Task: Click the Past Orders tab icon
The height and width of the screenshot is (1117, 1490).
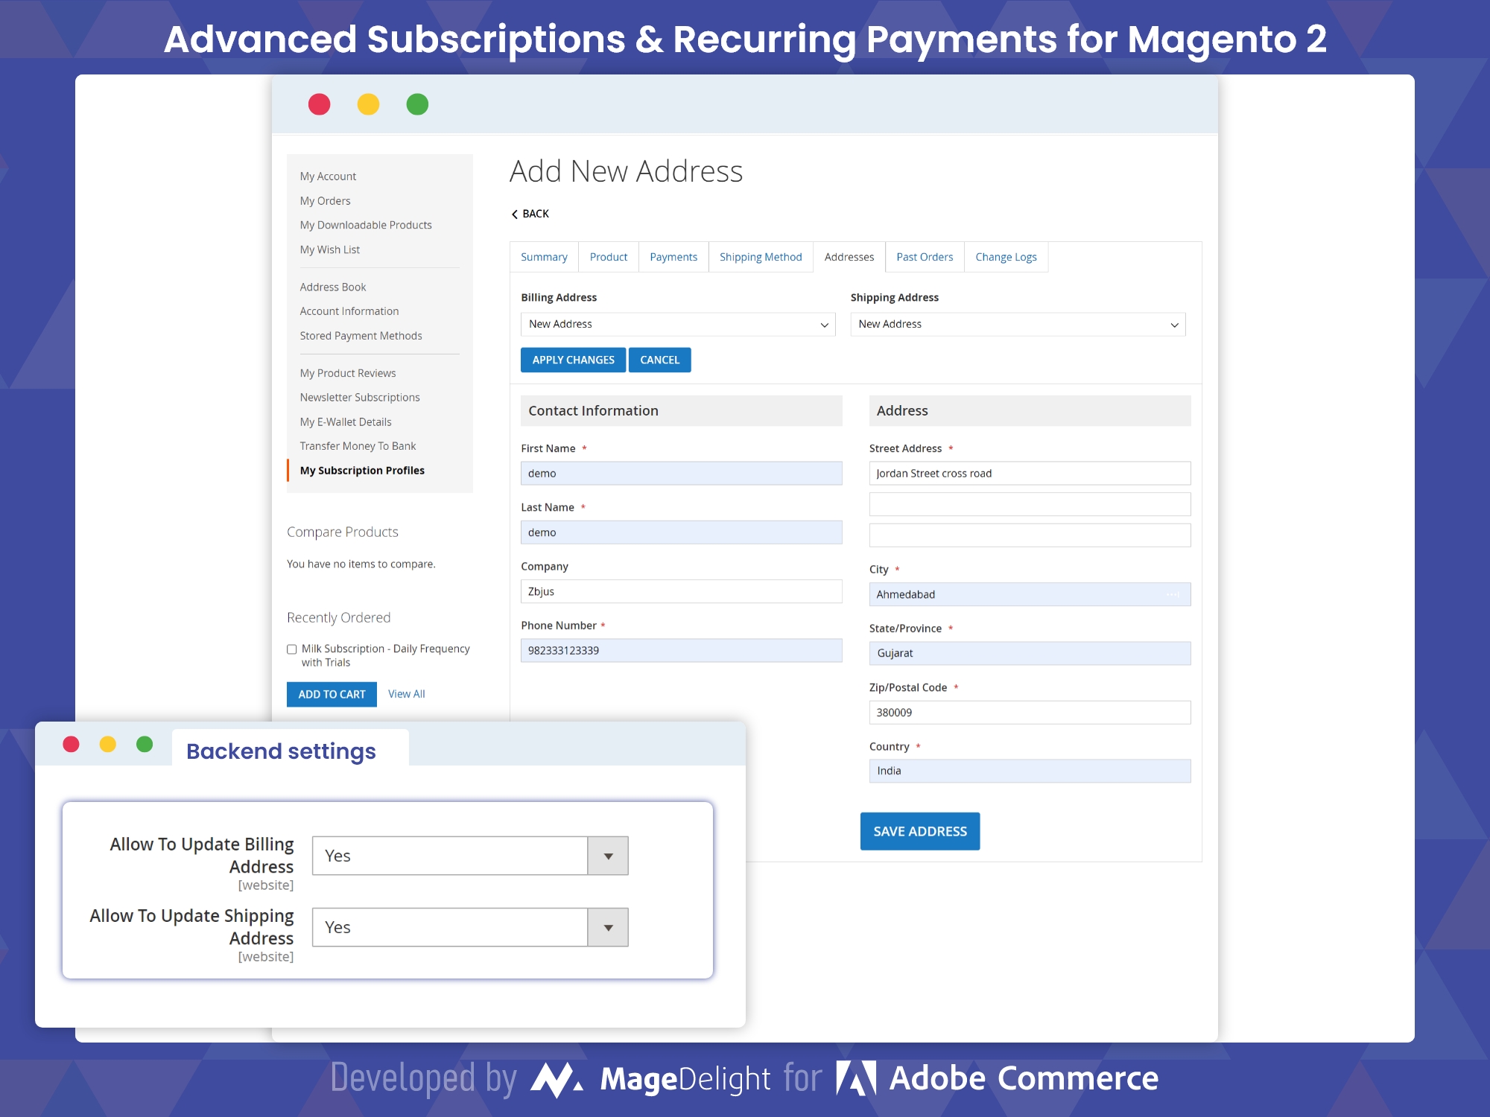Action: (x=926, y=255)
